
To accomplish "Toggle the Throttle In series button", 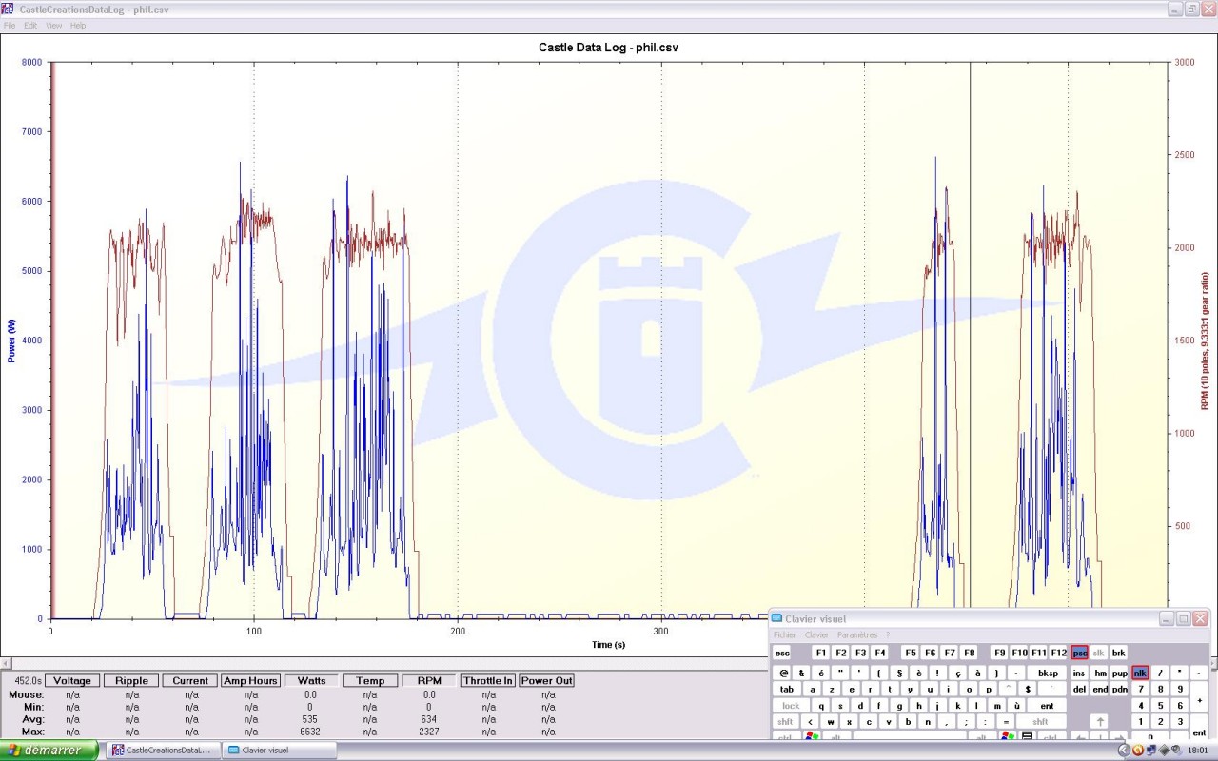I will [x=488, y=680].
